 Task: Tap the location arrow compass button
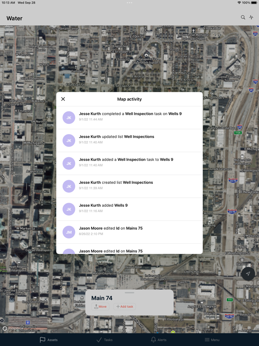point(248,273)
